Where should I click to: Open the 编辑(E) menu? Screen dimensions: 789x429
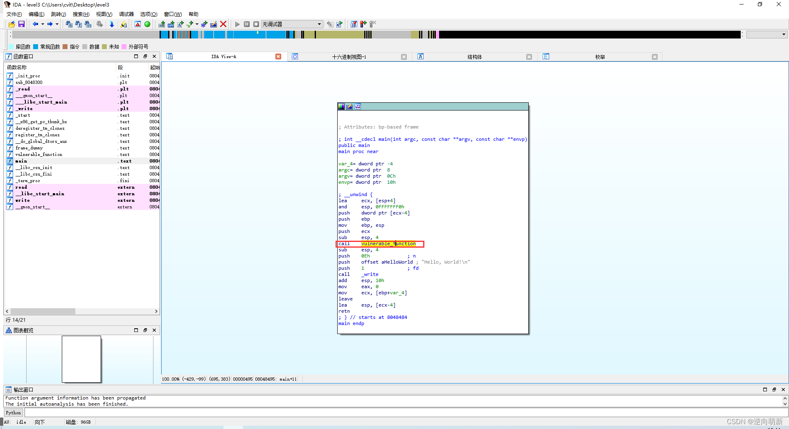[36, 14]
